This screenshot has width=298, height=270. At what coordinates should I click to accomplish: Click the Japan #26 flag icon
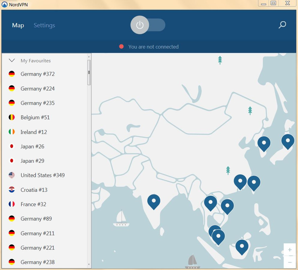(11, 146)
